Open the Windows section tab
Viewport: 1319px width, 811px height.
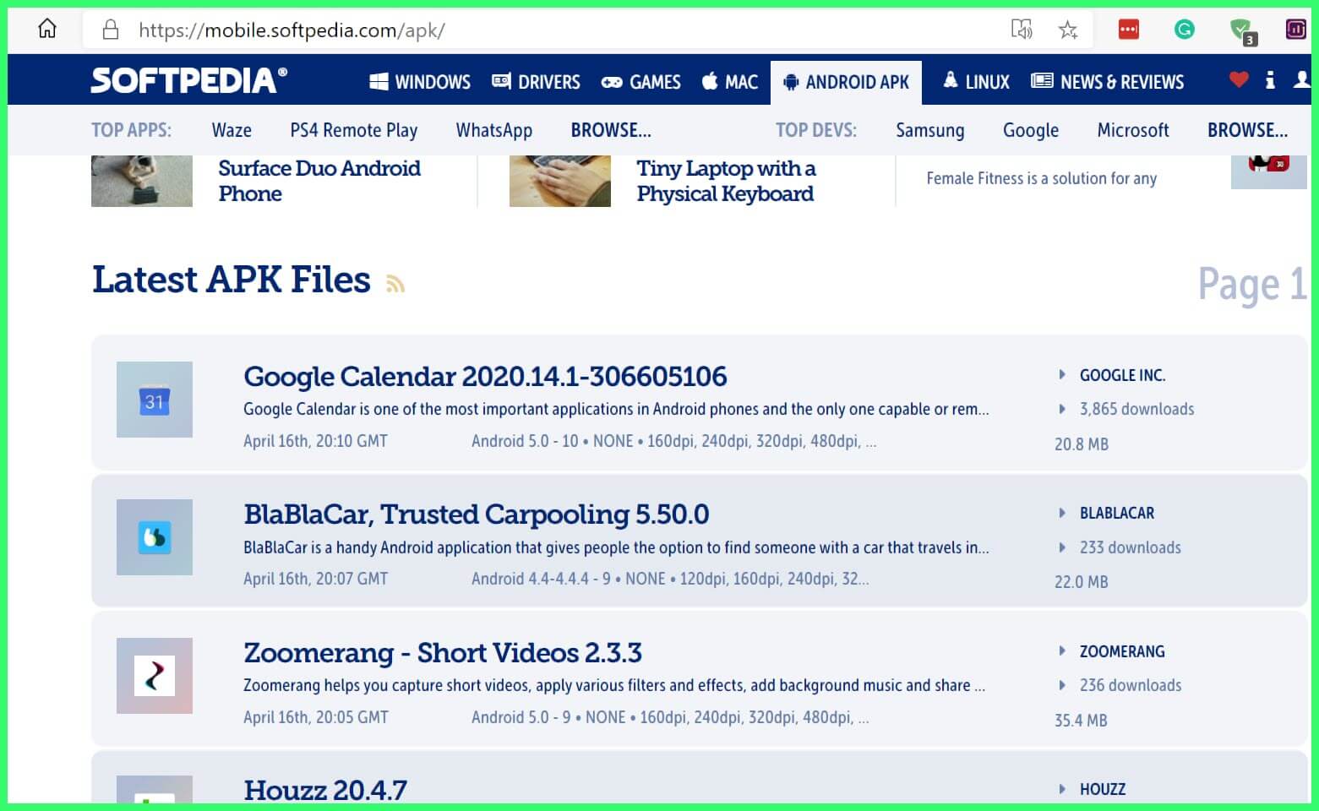coord(420,82)
